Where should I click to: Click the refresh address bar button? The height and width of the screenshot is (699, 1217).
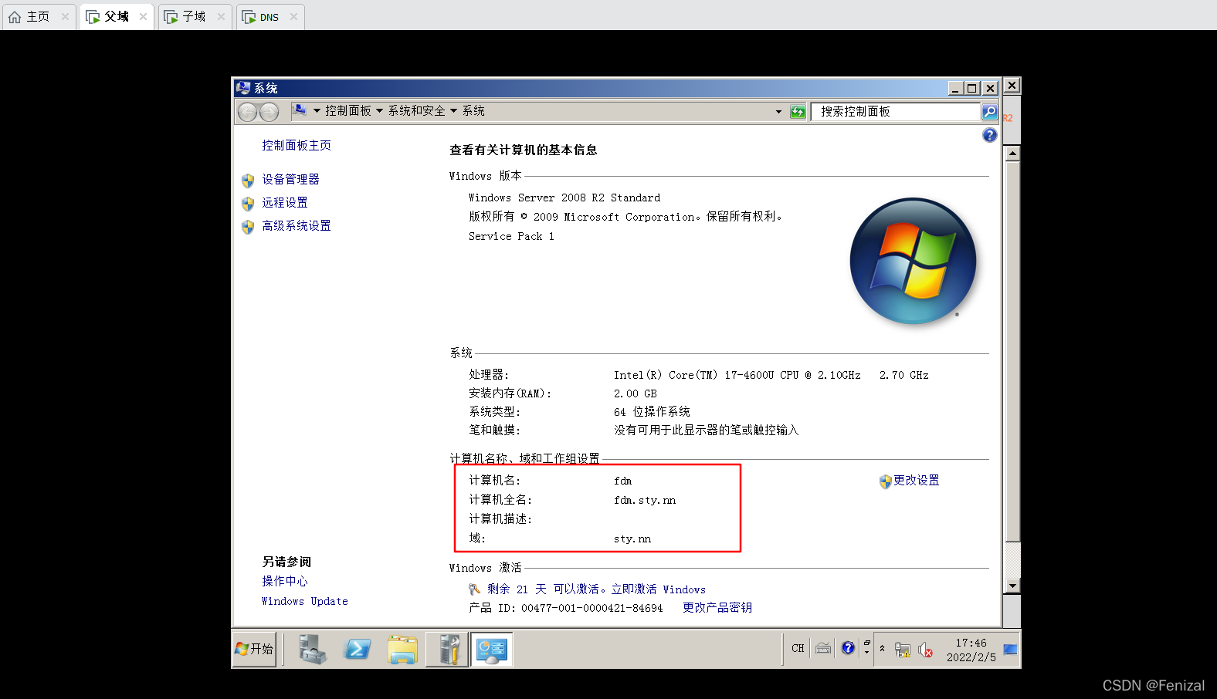pyautogui.click(x=798, y=112)
